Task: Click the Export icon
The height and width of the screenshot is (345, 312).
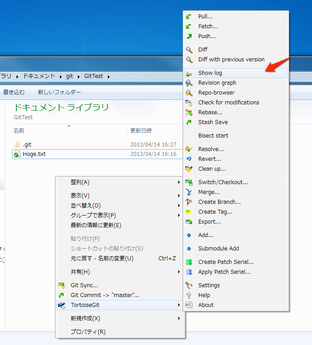Action: pos(189,222)
